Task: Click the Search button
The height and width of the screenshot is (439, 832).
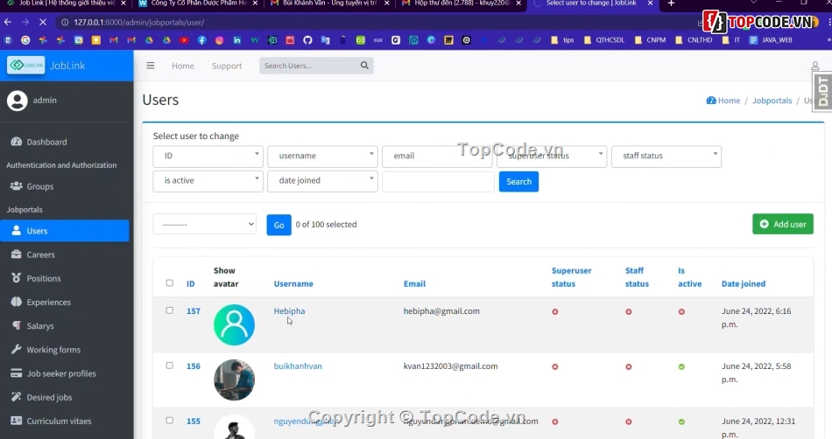Action: [519, 182]
